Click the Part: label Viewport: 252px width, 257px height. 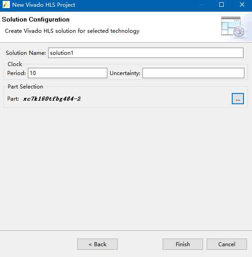click(x=13, y=99)
